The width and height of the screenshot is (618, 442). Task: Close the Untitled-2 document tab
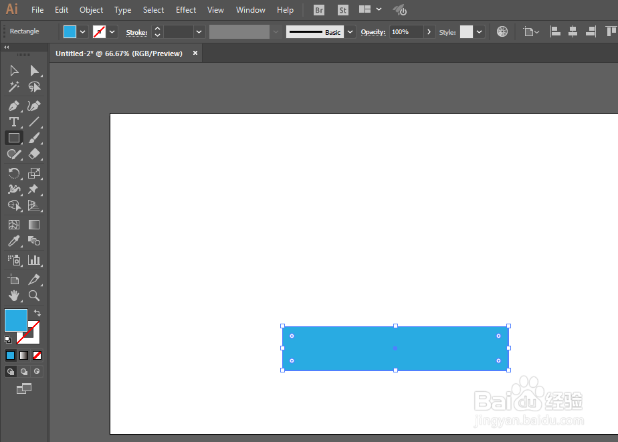[x=195, y=53]
